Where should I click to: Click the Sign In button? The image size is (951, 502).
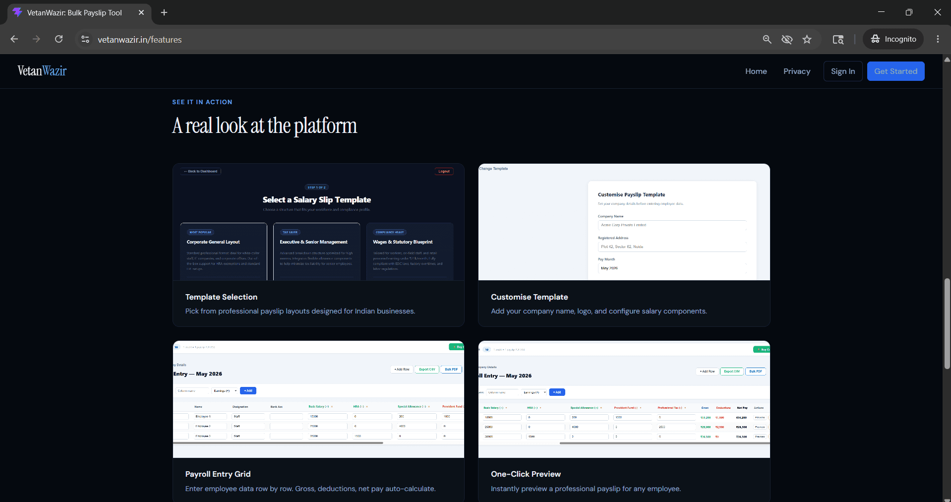point(843,71)
